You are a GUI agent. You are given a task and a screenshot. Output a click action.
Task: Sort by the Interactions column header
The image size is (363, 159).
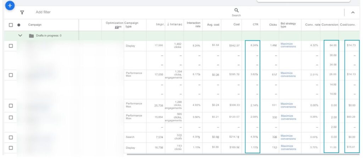(x=174, y=24)
